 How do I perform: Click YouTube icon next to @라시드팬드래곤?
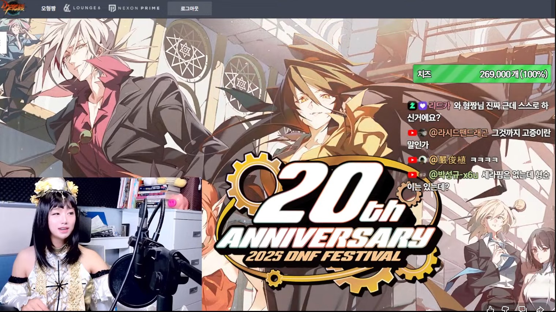(412, 133)
